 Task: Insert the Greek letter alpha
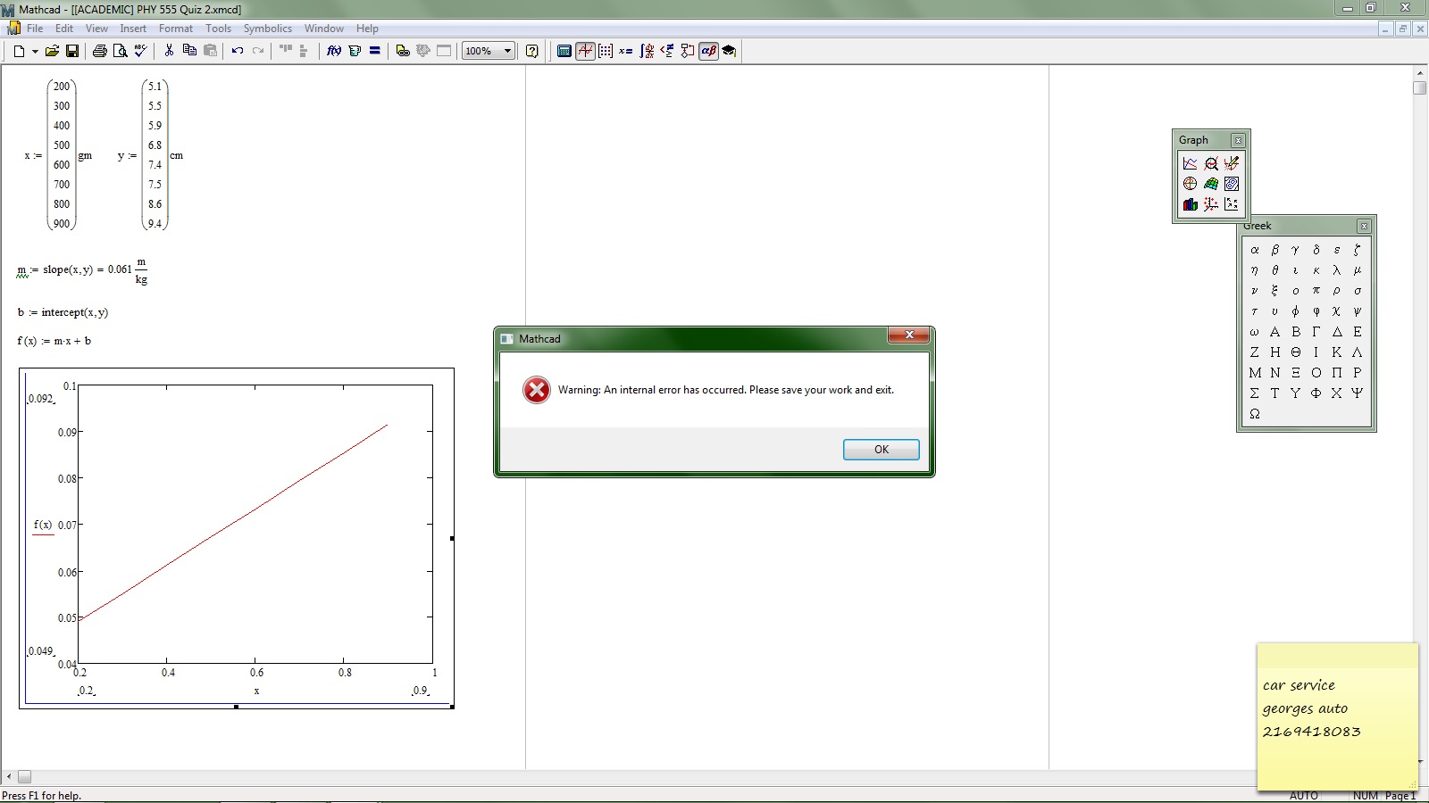[1254, 250]
